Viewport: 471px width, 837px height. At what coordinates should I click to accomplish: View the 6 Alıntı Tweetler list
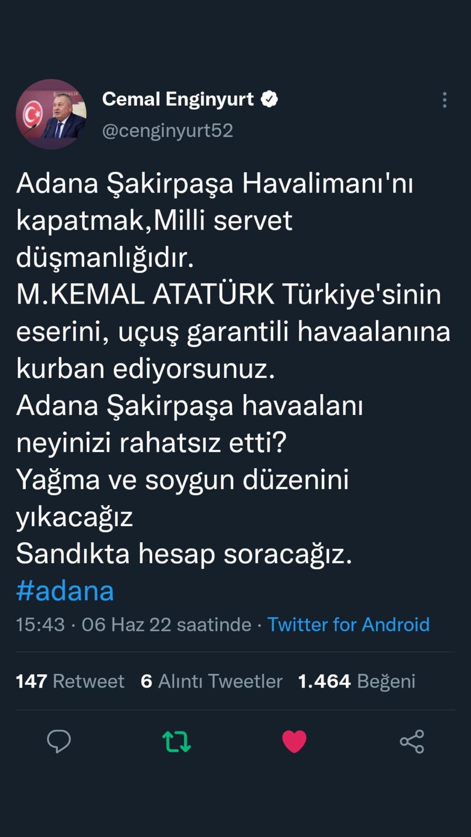tap(211, 681)
